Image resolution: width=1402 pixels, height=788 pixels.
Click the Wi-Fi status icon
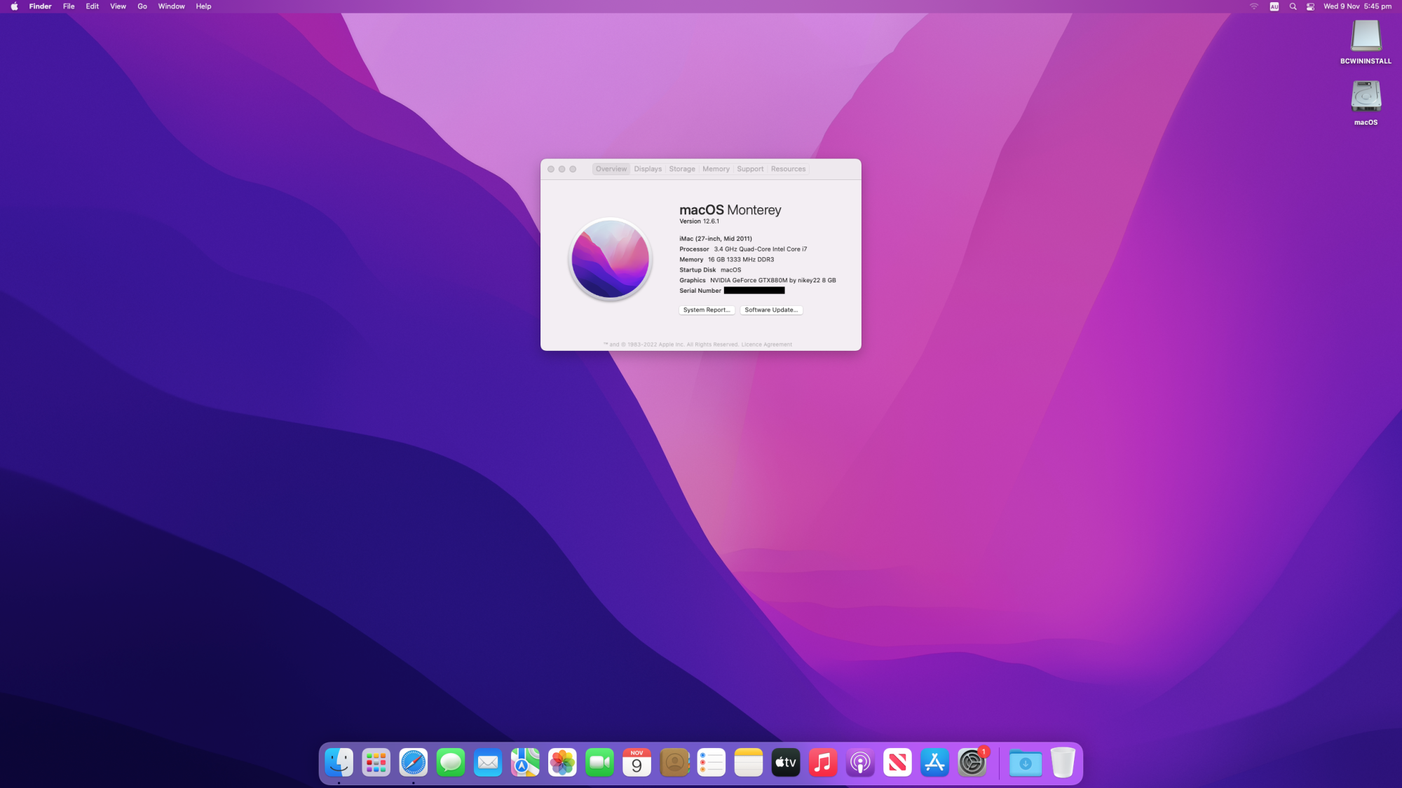(1254, 6)
